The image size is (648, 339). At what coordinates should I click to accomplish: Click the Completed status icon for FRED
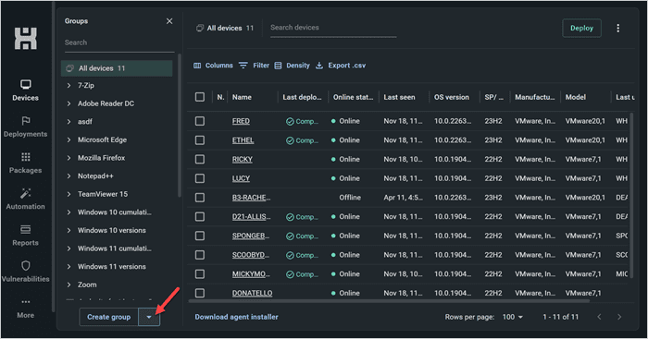[x=290, y=121]
